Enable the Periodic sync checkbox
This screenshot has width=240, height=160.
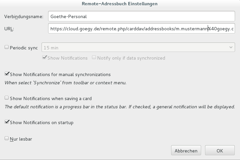[7, 47]
